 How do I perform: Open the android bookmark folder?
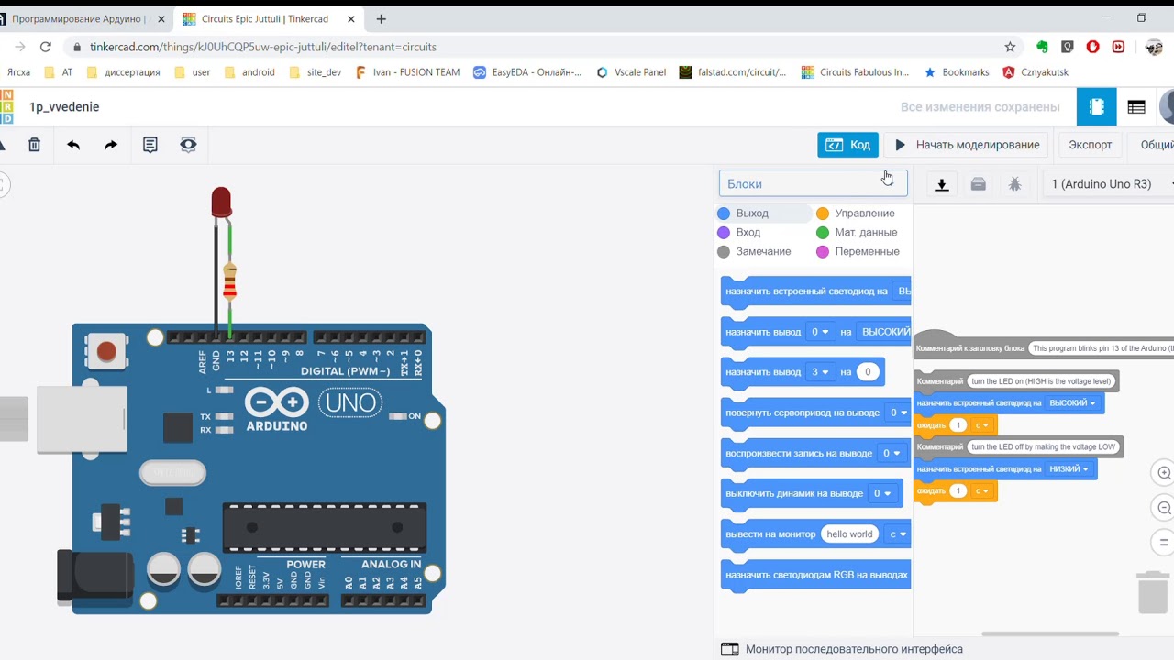coord(249,72)
